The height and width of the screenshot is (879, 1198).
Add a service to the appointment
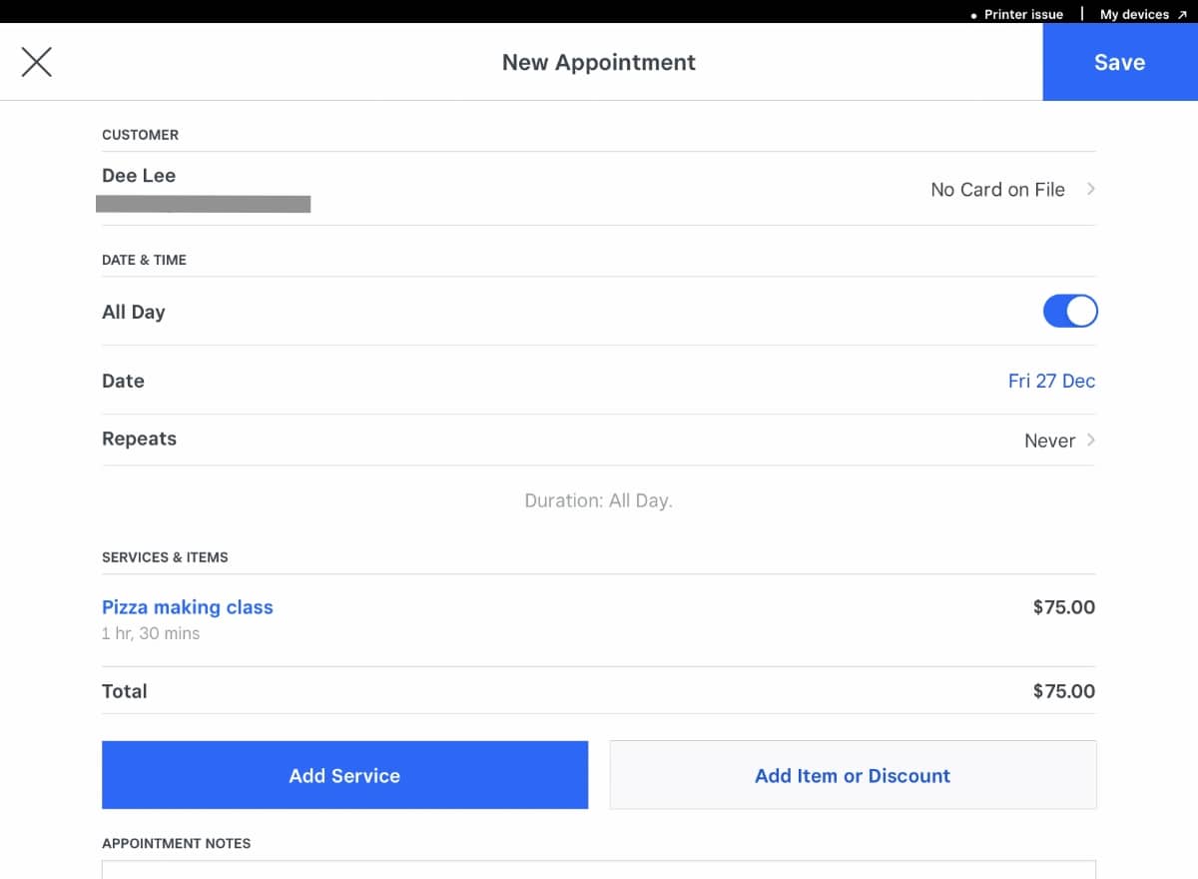[x=344, y=775]
